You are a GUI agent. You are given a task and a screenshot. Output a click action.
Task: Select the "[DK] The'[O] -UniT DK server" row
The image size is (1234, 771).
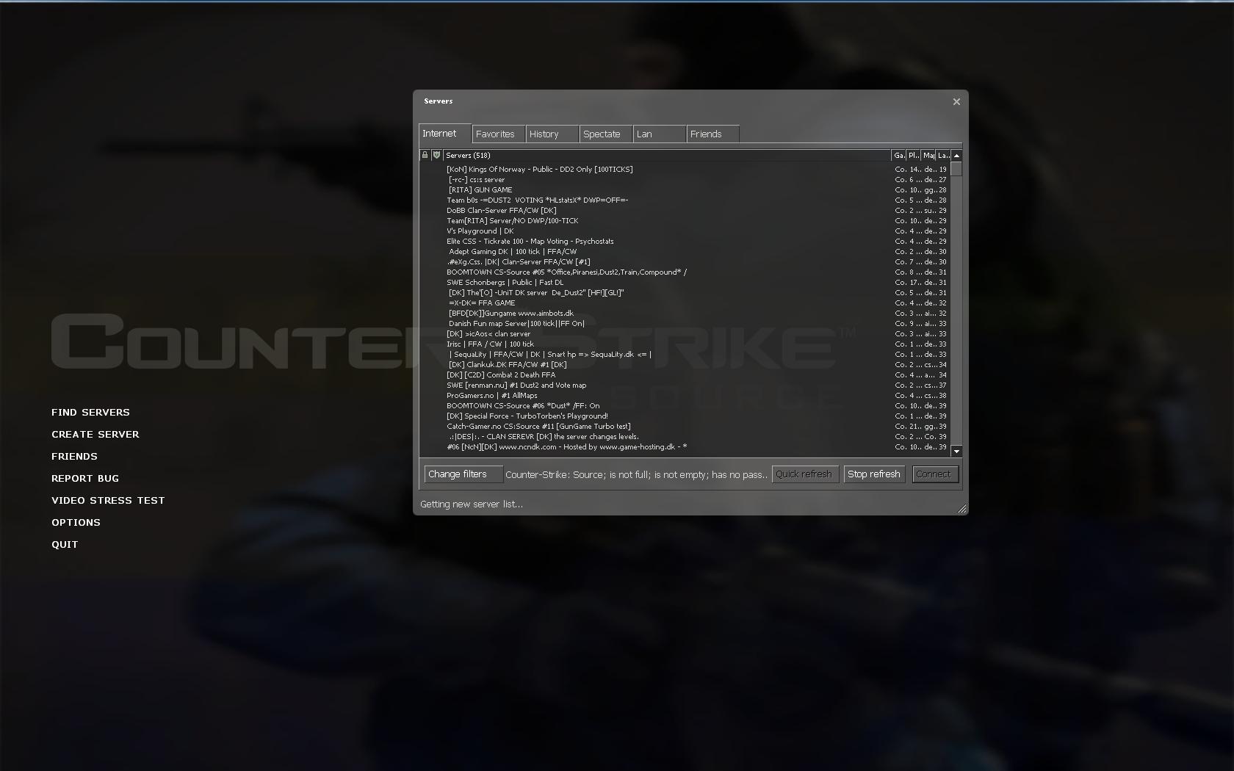pyautogui.click(x=685, y=293)
